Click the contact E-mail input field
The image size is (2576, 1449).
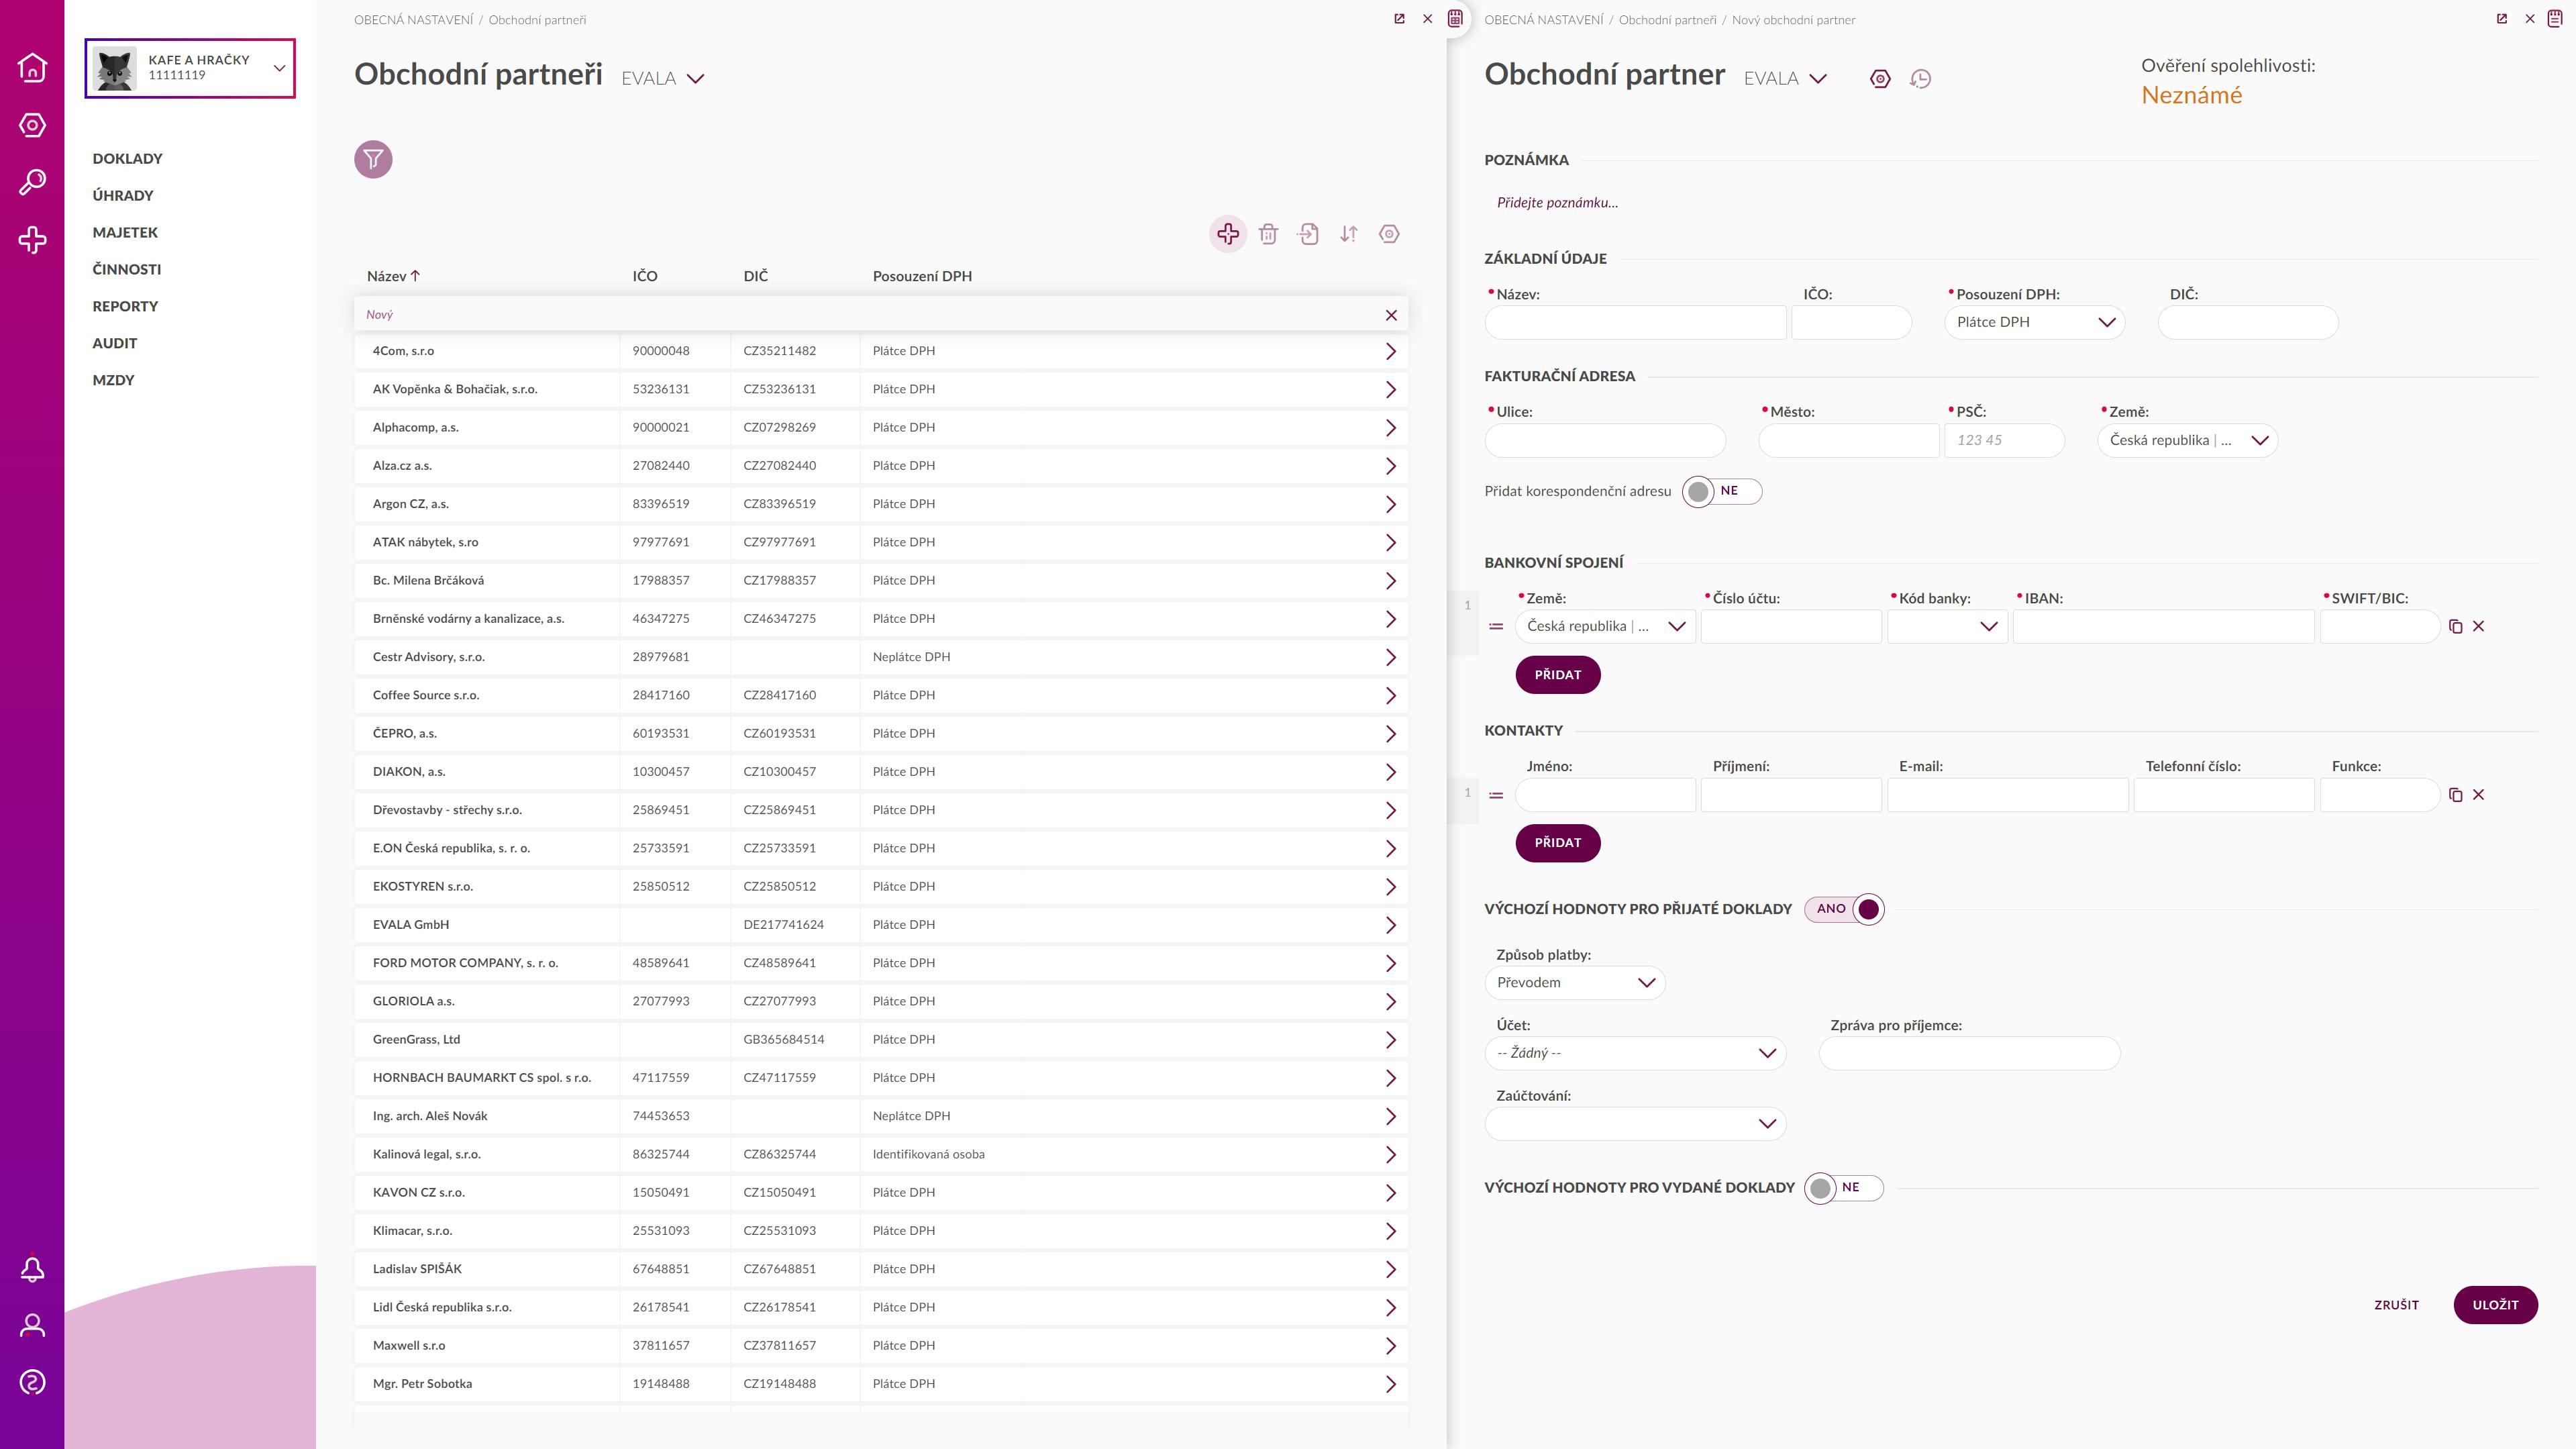(x=2007, y=795)
